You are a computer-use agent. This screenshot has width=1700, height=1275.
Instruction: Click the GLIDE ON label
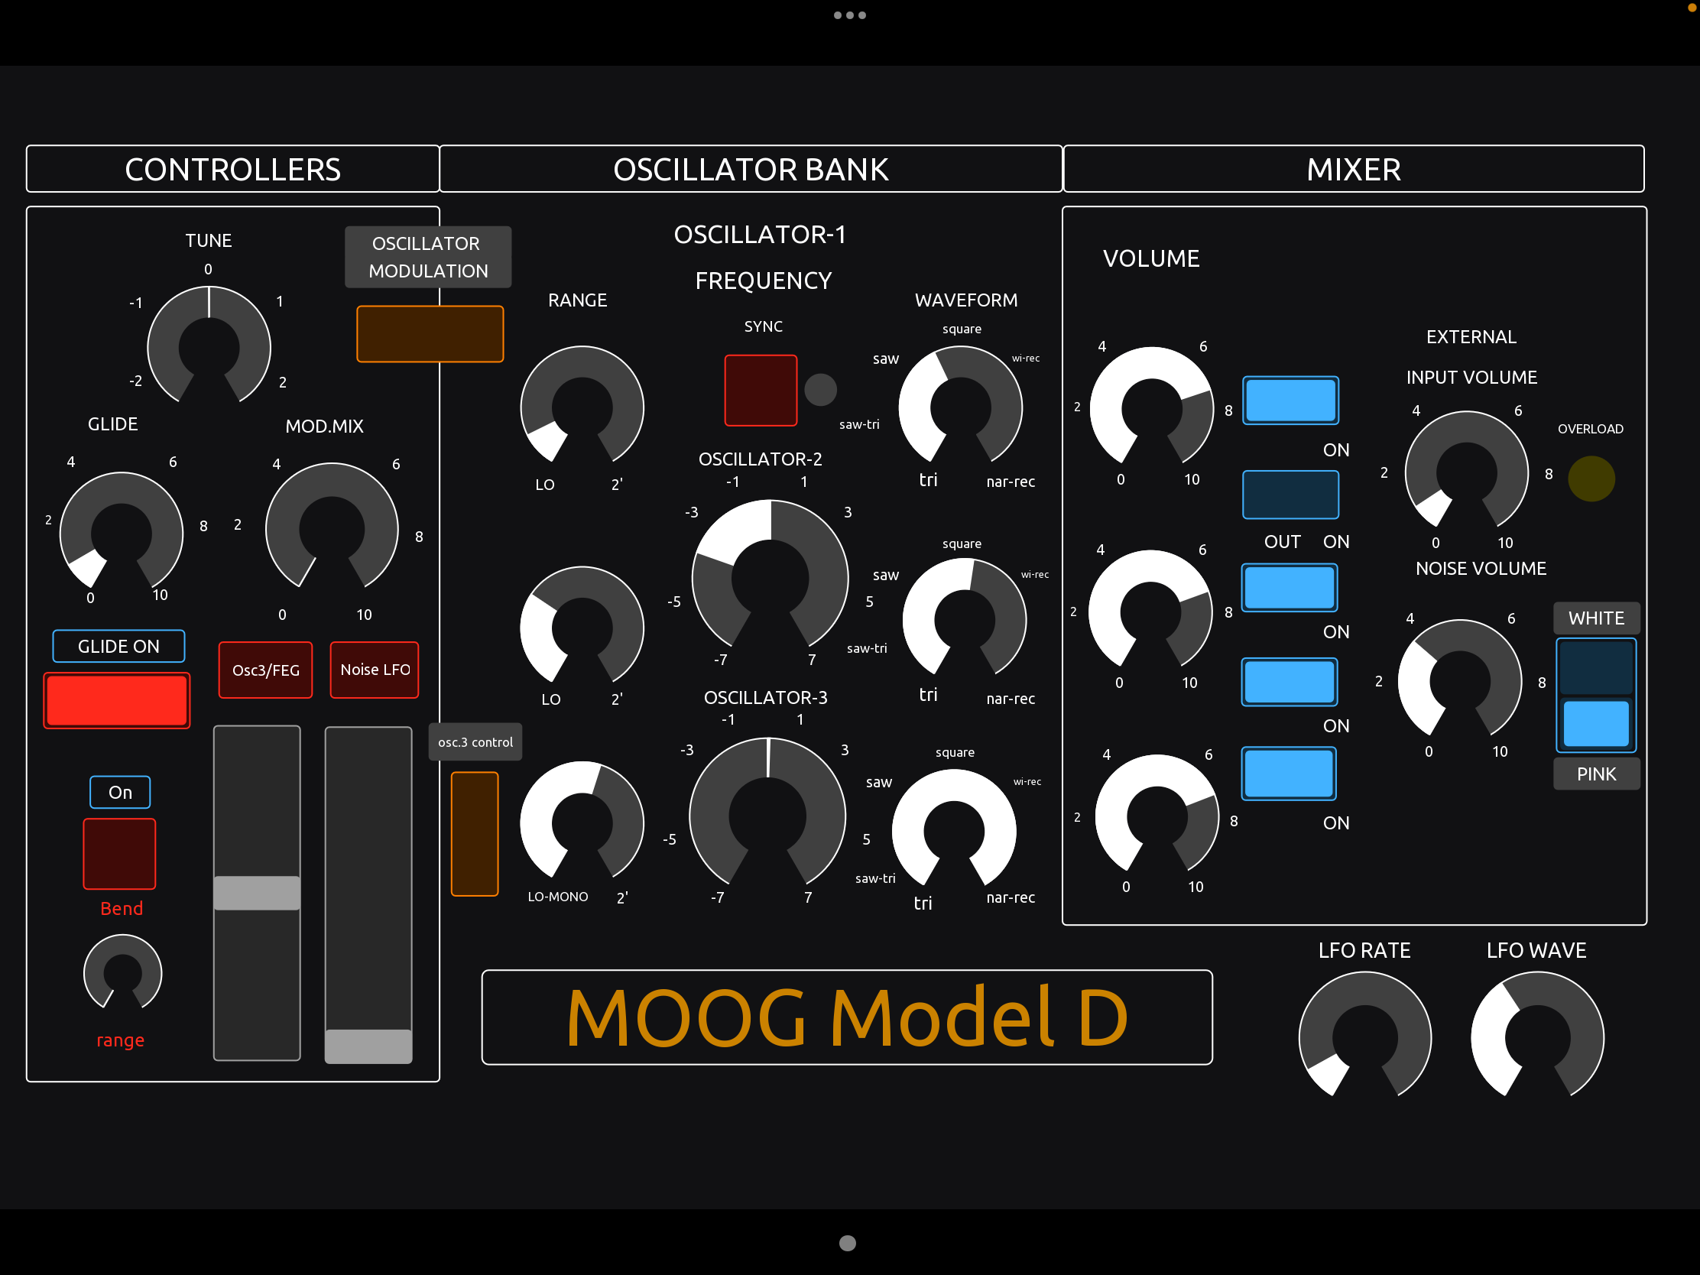pos(118,647)
